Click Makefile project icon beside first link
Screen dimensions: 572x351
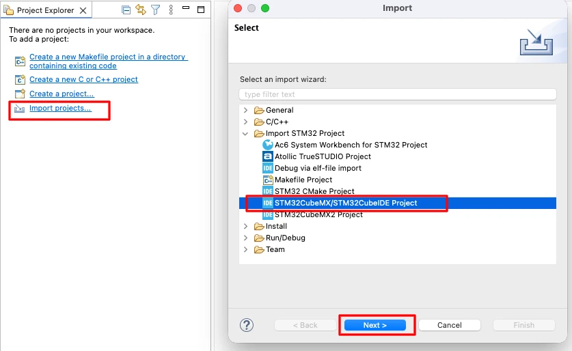coord(20,61)
